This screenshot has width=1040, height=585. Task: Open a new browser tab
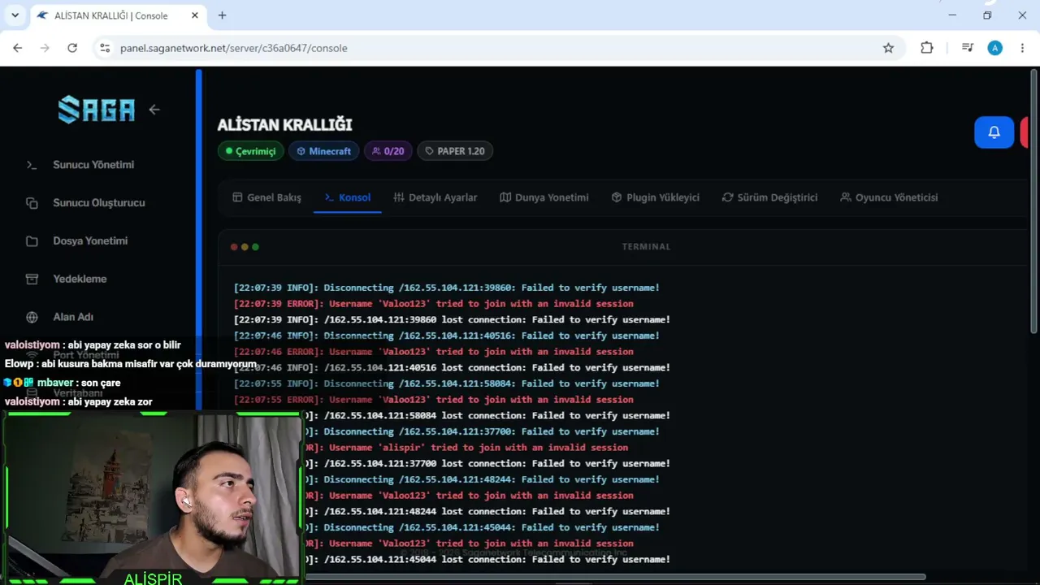coord(222,15)
